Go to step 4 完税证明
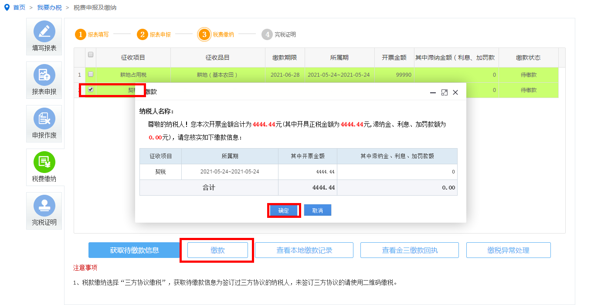This screenshot has height=305, width=594. pyautogui.click(x=279, y=34)
